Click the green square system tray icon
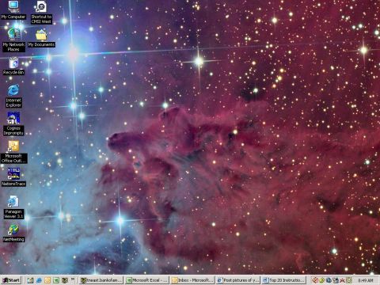380x285 pixels. (349, 280)
